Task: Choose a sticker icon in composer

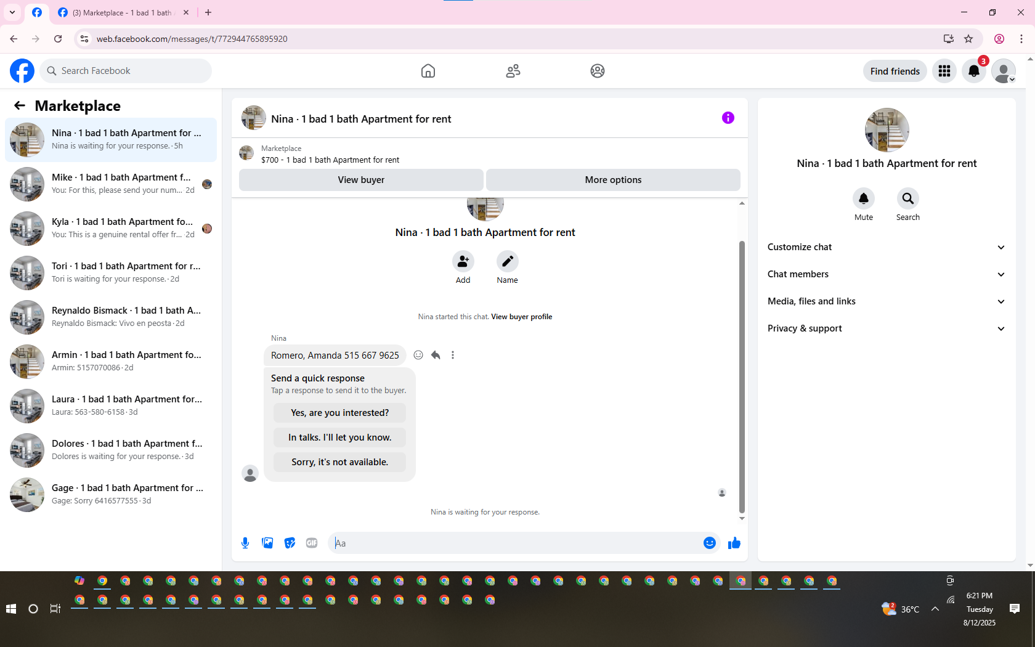Action: 290,543
